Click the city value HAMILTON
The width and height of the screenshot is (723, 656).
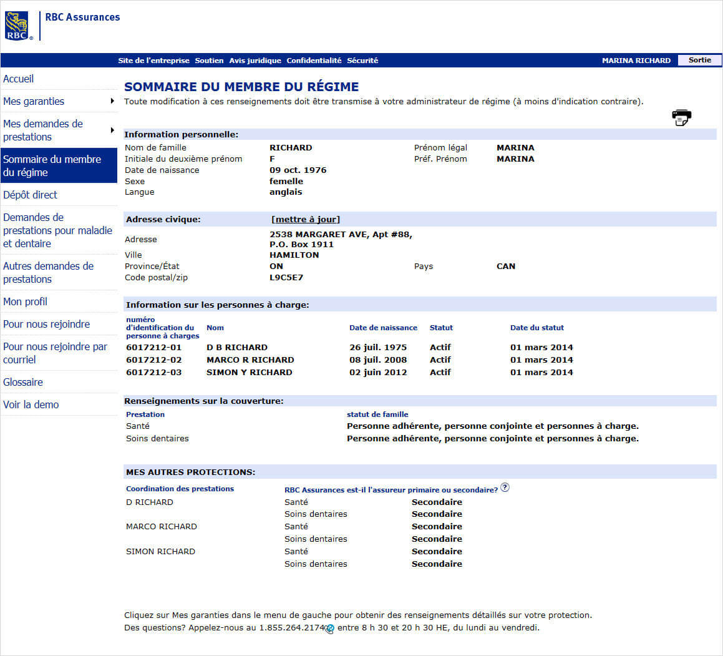coord(294,255)
